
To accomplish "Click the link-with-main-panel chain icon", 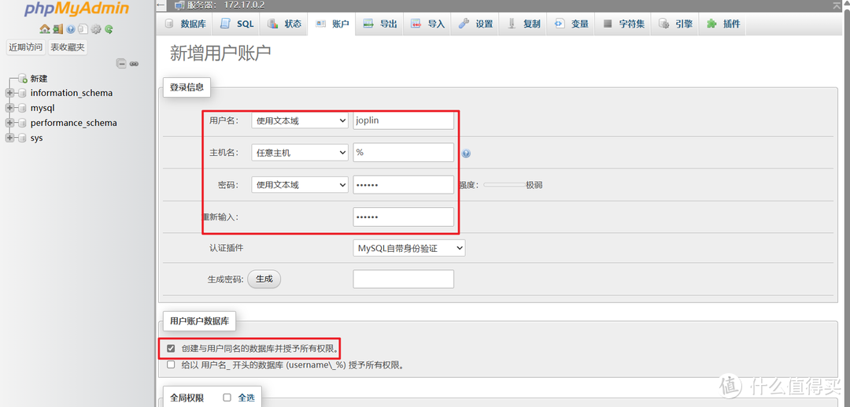I will point(135,64).
